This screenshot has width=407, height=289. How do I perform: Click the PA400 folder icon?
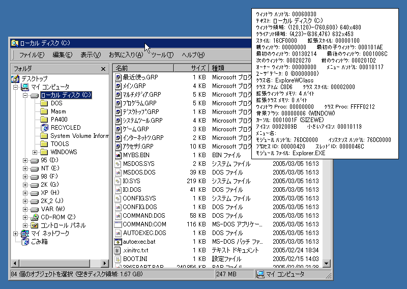44,120
